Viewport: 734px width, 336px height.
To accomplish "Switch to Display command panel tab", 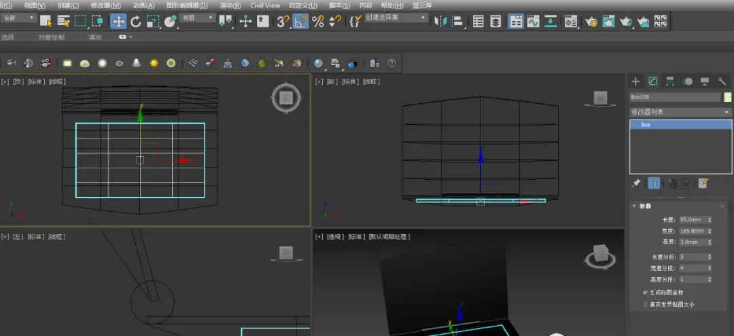I will pos(705,81).
